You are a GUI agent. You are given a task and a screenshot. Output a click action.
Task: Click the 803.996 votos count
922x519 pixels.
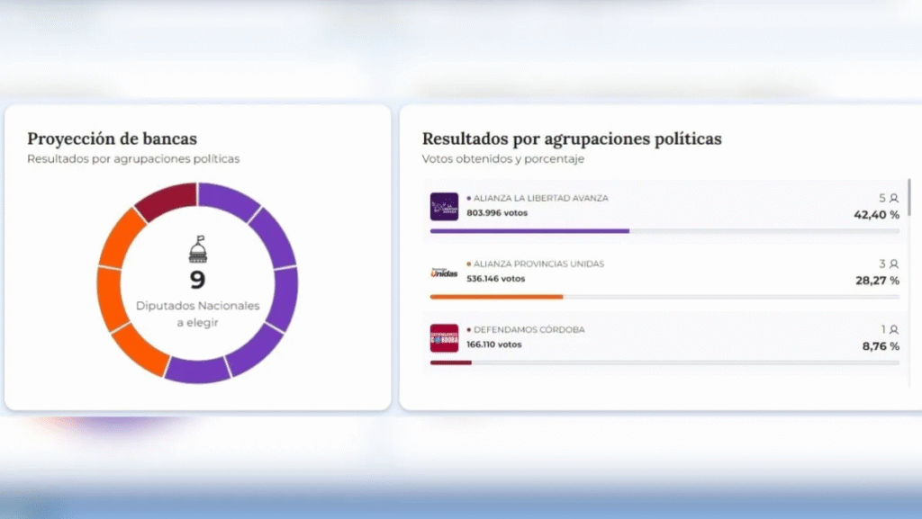(x=496, y=213)
